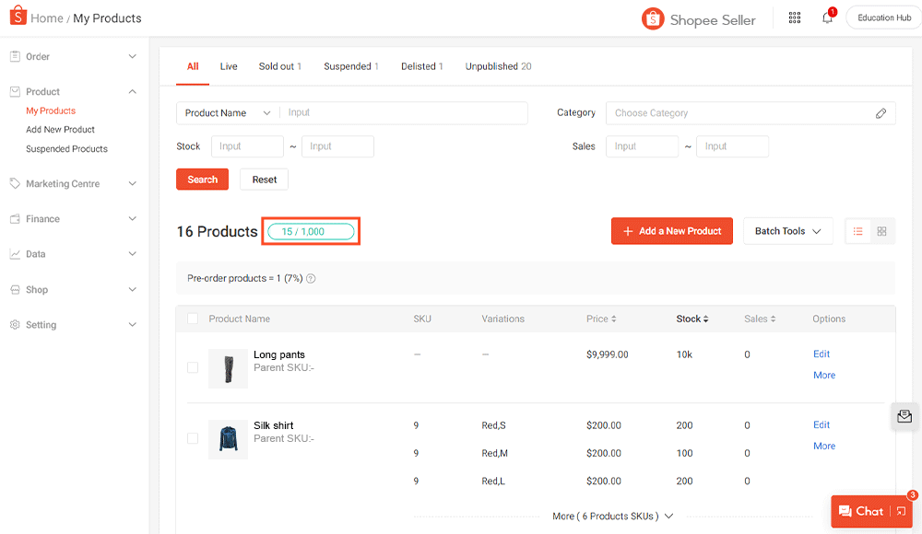
Task: Open the notifications bell
Action: [x=827, y=18]
